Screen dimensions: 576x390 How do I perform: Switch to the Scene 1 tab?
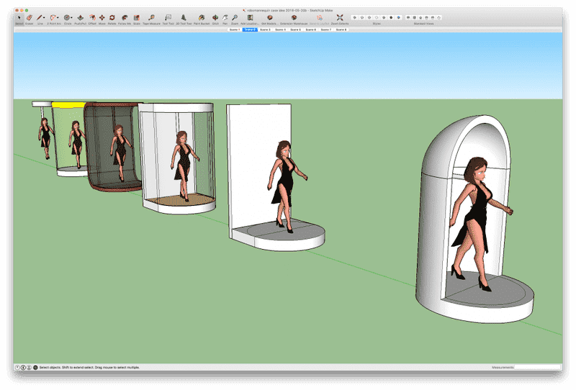235,30
